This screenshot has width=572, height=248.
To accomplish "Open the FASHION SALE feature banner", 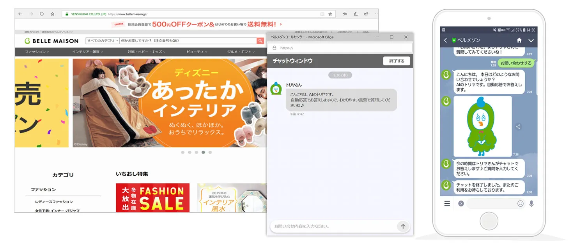I will pos(152,198).
